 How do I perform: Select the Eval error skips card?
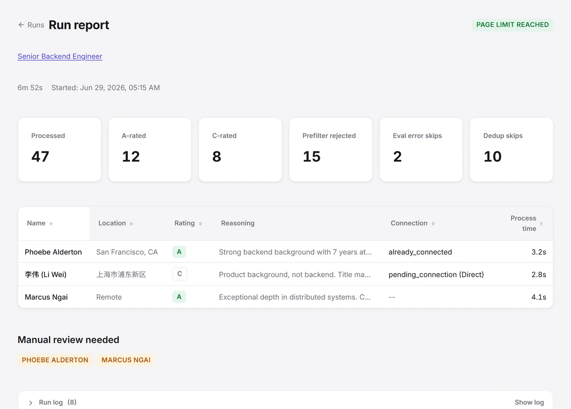[421, 150]
